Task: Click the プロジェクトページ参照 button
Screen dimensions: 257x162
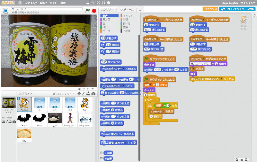Action: (x=237, y=9)
